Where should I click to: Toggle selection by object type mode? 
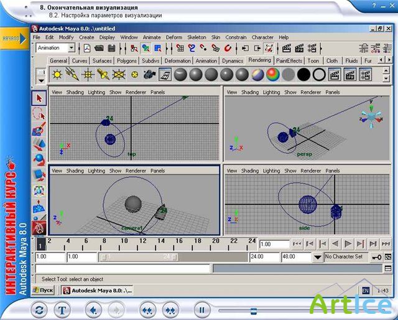pyautogui.click(x=146, y=48)
